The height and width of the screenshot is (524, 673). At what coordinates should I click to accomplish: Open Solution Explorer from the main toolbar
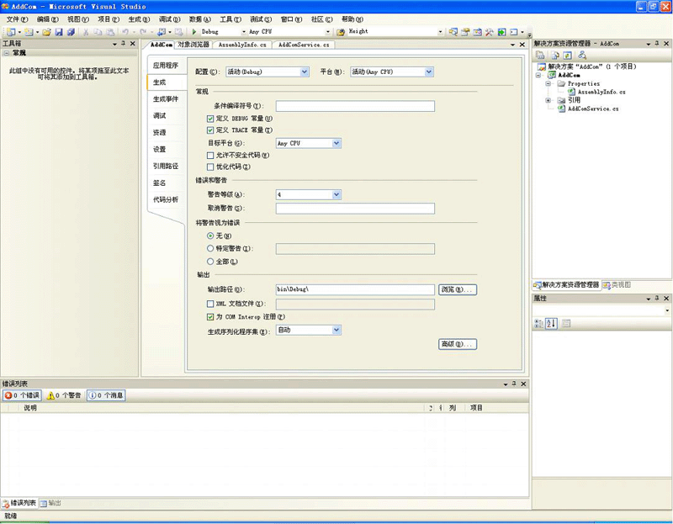(453, 32)
